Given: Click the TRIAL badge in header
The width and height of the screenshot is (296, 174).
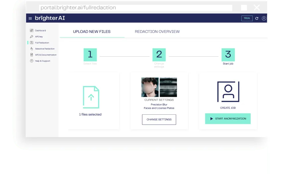Looking at the screenshot, I should [247, 18].
